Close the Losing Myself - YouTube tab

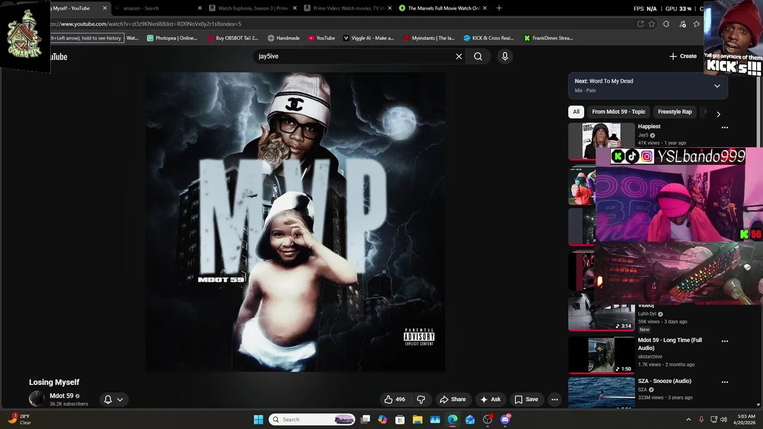105,8
